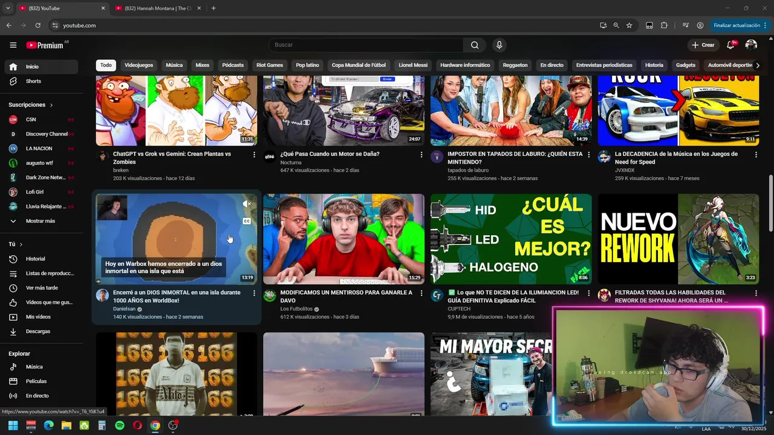774x435 pixels.
Task: Toggle captions on the WorldBox video preview
Action: [x=247, y=221]
